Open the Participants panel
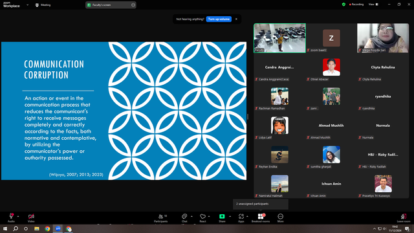The height and width of the screenshot is (233, 414). (x=161, y=217)
